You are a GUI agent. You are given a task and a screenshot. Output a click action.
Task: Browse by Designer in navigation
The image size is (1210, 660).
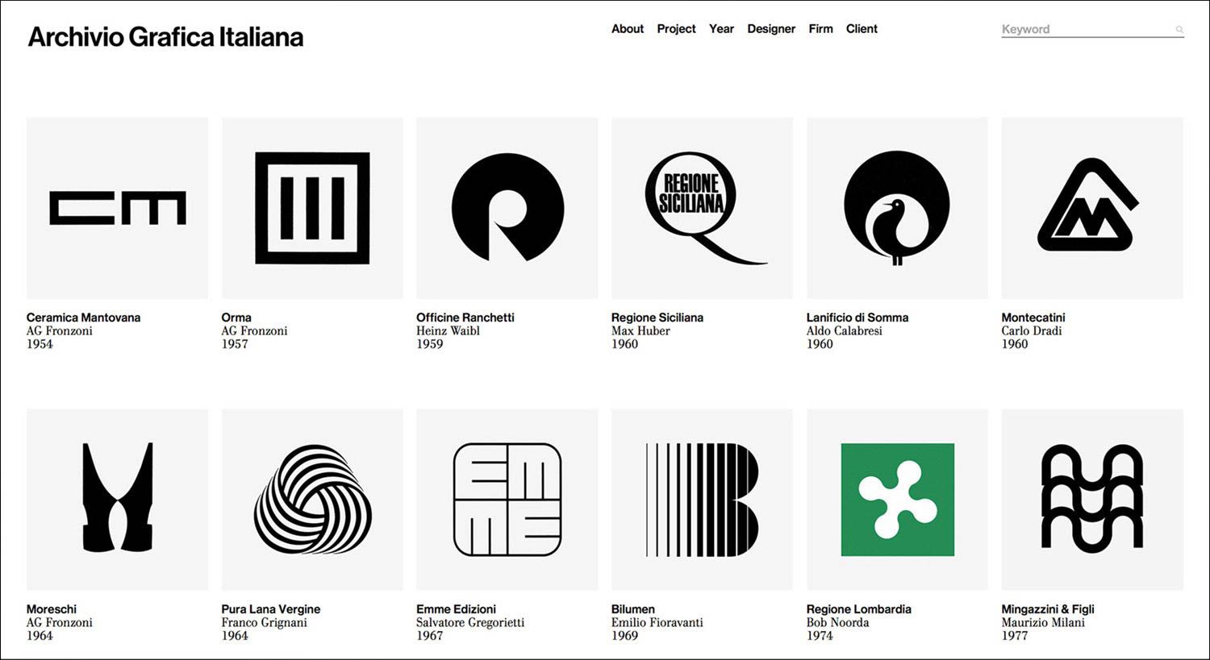click(771, 29)
